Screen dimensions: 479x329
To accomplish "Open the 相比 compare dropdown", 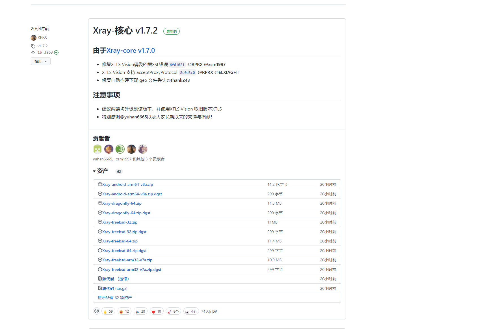I will (40, 61).
